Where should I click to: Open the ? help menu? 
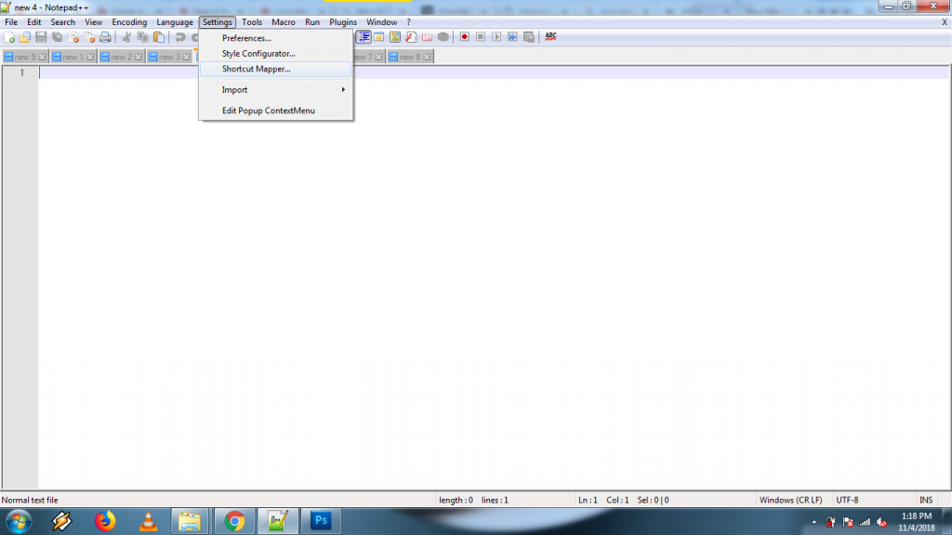(409, 22)
